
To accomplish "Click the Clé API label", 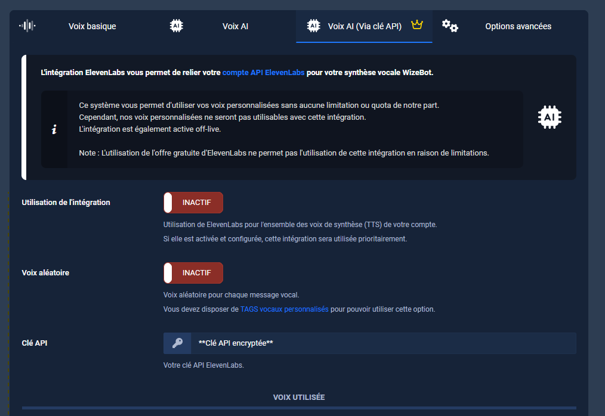I will point(35,343).
